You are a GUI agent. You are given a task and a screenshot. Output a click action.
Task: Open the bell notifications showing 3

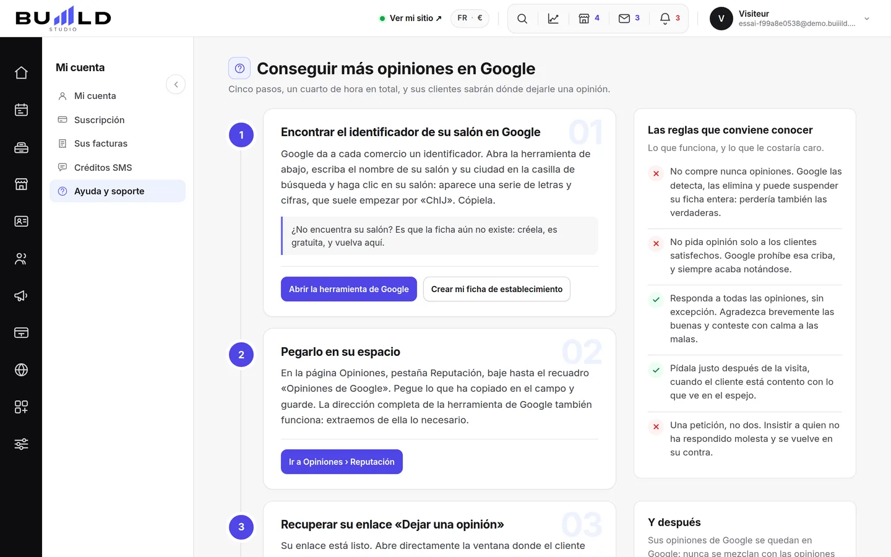coord(670,19)
